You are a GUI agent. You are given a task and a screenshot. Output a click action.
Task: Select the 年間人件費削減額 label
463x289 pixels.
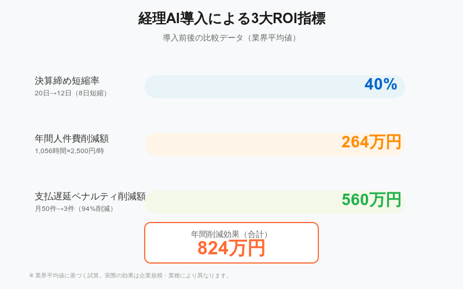(72, 138)
